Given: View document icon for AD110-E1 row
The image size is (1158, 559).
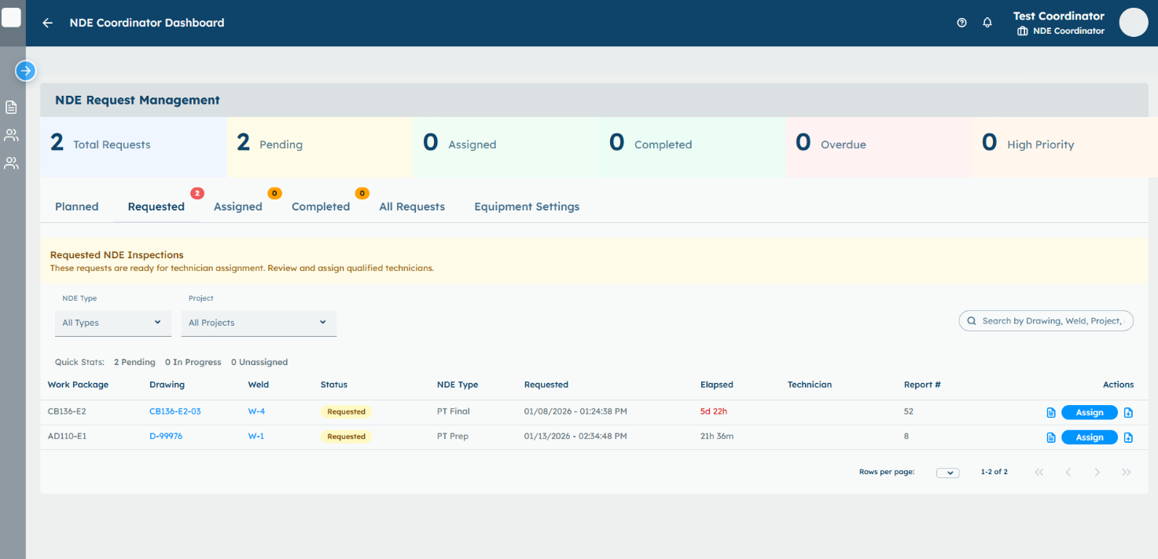Looking at the screenshot, I should pos(1051,438).
